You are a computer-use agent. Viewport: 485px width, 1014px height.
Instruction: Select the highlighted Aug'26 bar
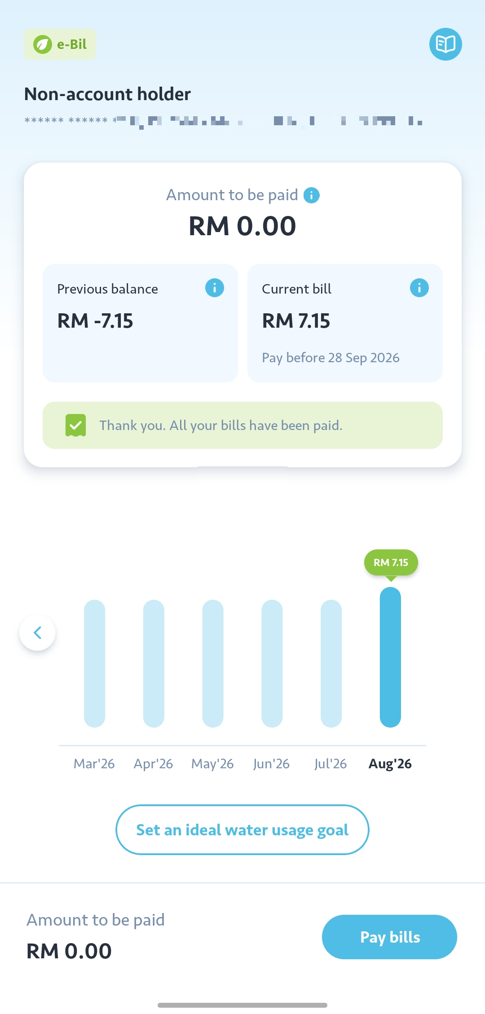(390, 657)
